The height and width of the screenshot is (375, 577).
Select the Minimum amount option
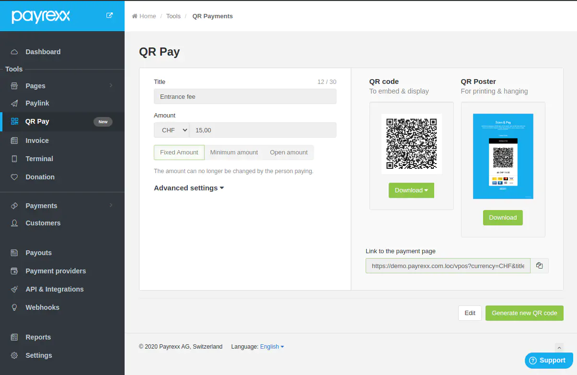(234, 152)
